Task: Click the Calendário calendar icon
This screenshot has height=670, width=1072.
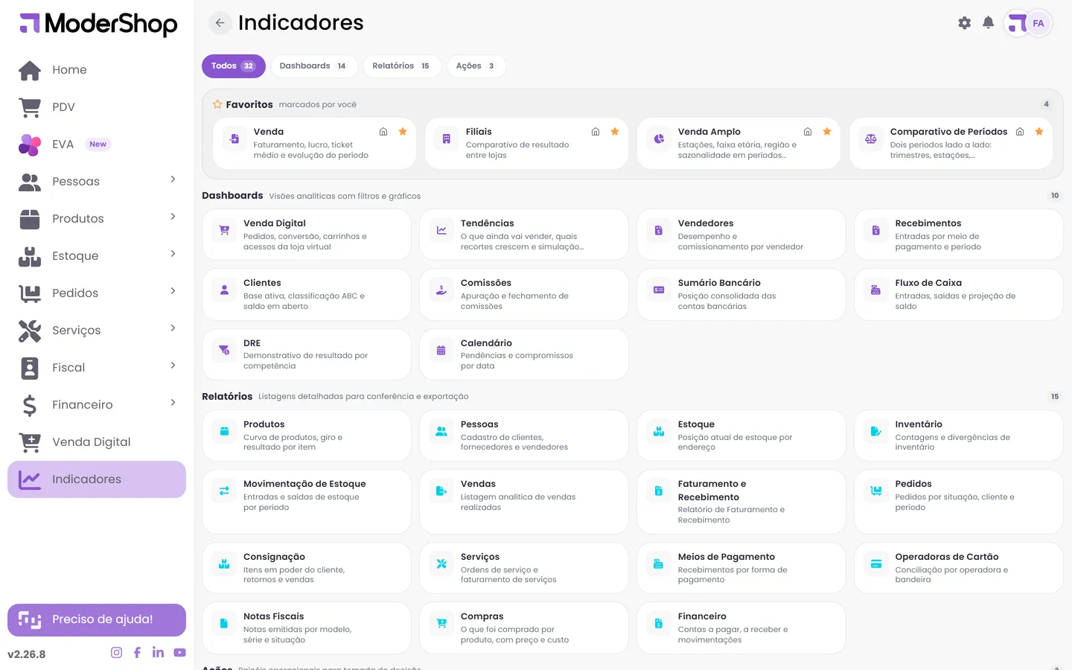Action: pyautogui.click(x=441, y=351)
